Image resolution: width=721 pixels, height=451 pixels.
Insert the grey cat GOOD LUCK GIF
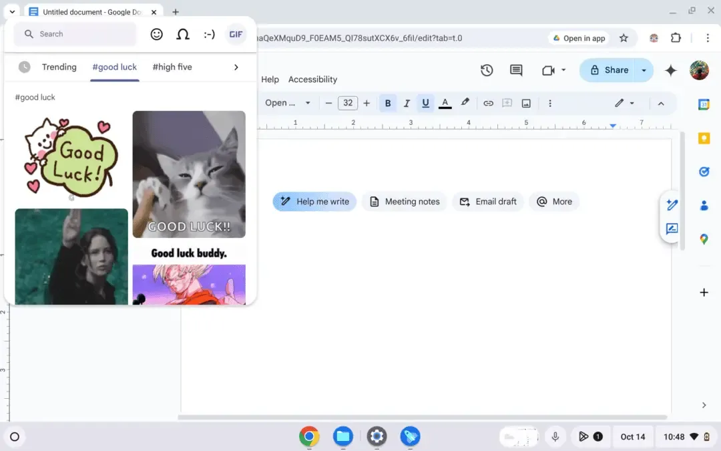click(189, 174)
